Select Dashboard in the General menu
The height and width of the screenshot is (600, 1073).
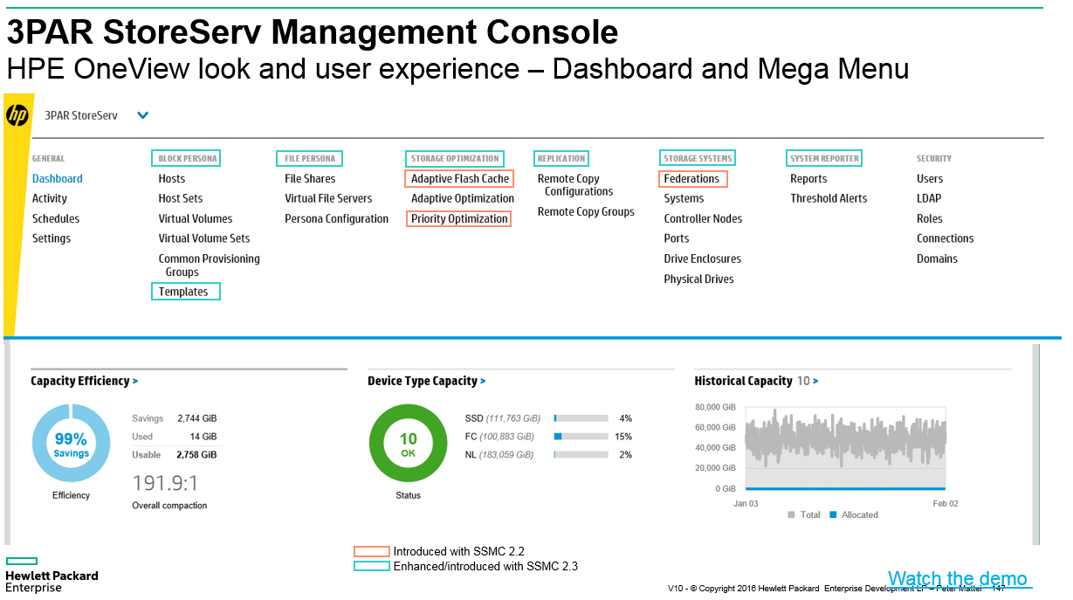58,179
